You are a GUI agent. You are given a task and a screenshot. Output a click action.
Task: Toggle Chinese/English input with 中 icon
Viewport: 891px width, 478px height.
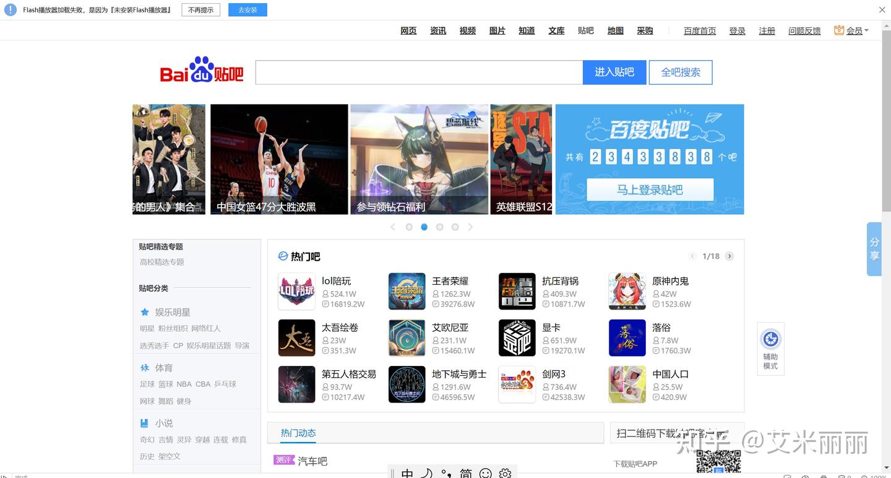(x=407, y=472)
